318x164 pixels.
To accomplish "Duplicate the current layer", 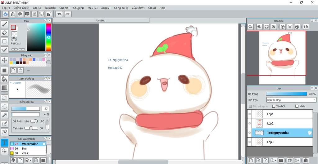I will point(290,160).
